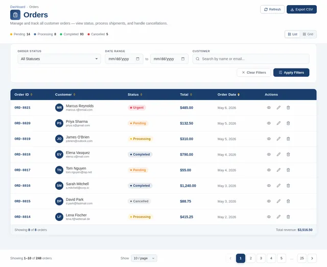Sort table by Customer column
Image resolution: width=327 pixels, height=267 pixels.
[65, 95]
